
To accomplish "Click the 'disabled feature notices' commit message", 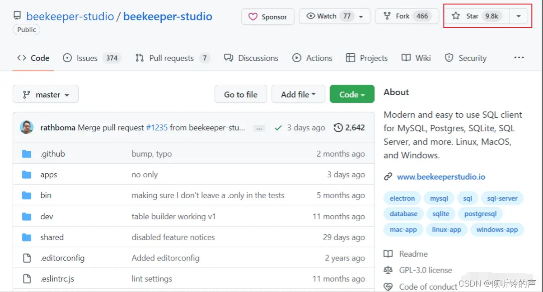I will click(173, 237).
